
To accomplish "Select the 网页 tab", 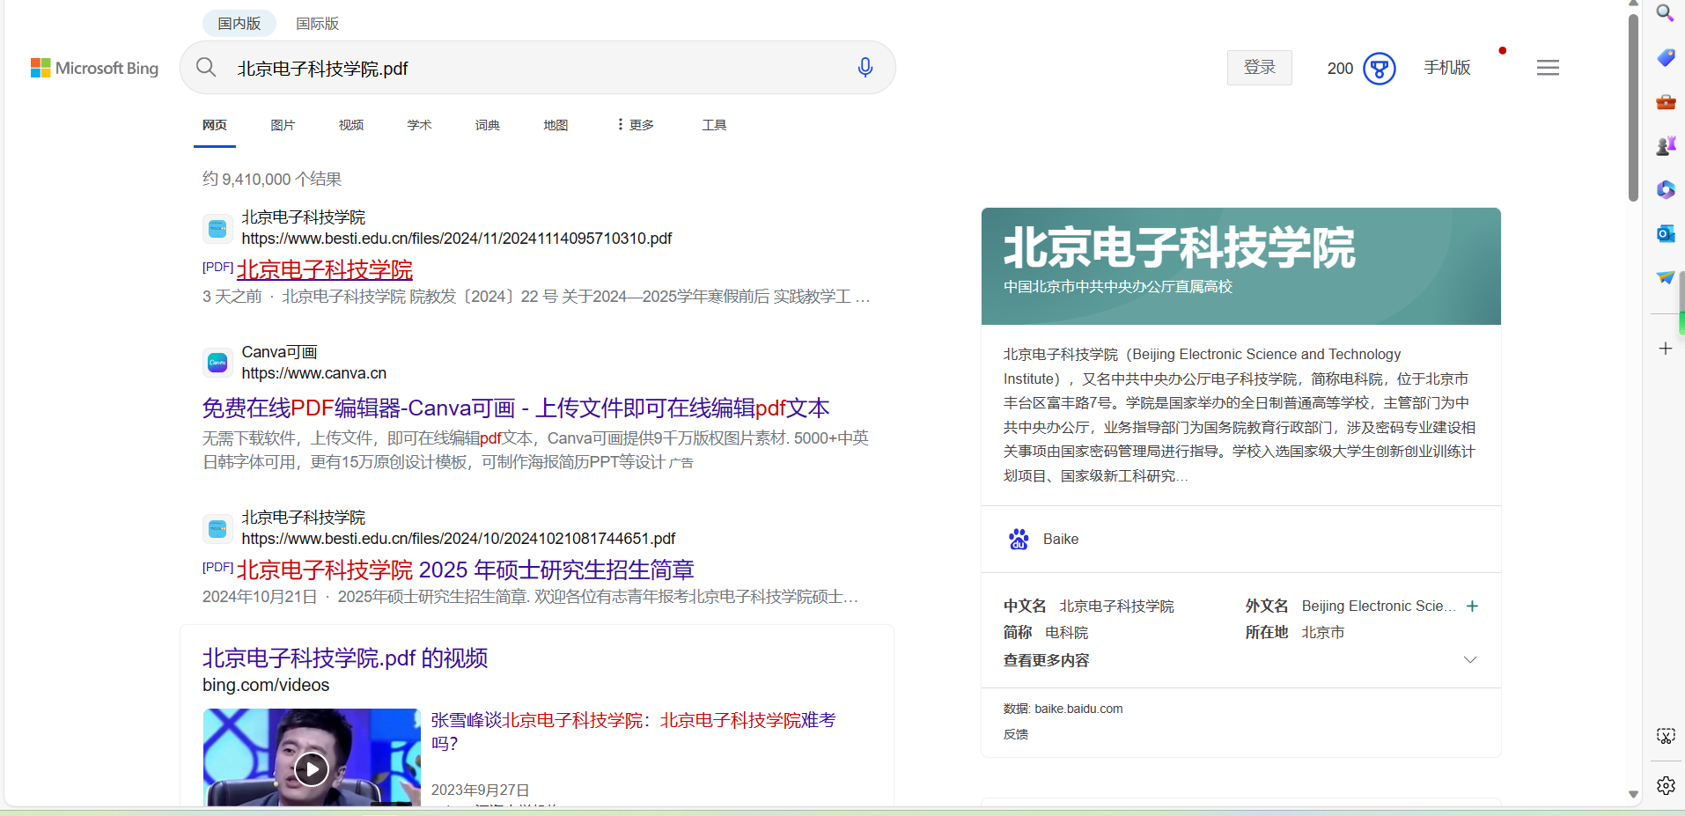I will pyautogui.click(x=215, y=125).
